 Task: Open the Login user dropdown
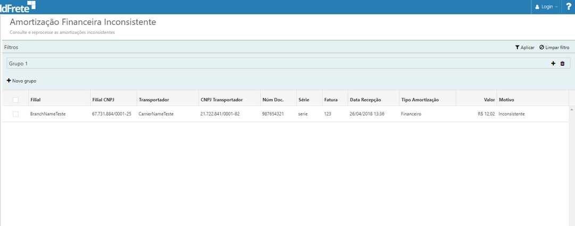pyautogui.click(x=546, y=7)
